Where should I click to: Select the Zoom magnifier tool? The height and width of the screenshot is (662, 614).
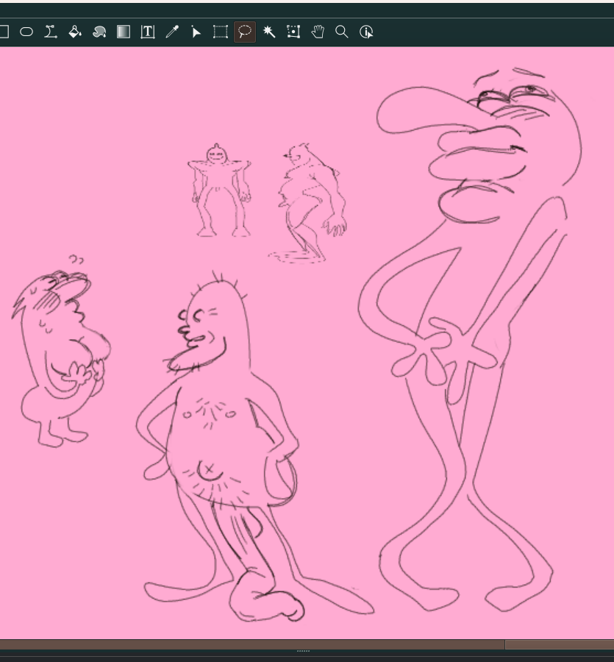[x=342, y=32]
